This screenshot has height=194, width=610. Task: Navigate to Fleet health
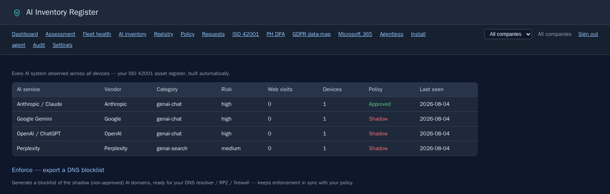pyautogui.click(x=97, y=34)
